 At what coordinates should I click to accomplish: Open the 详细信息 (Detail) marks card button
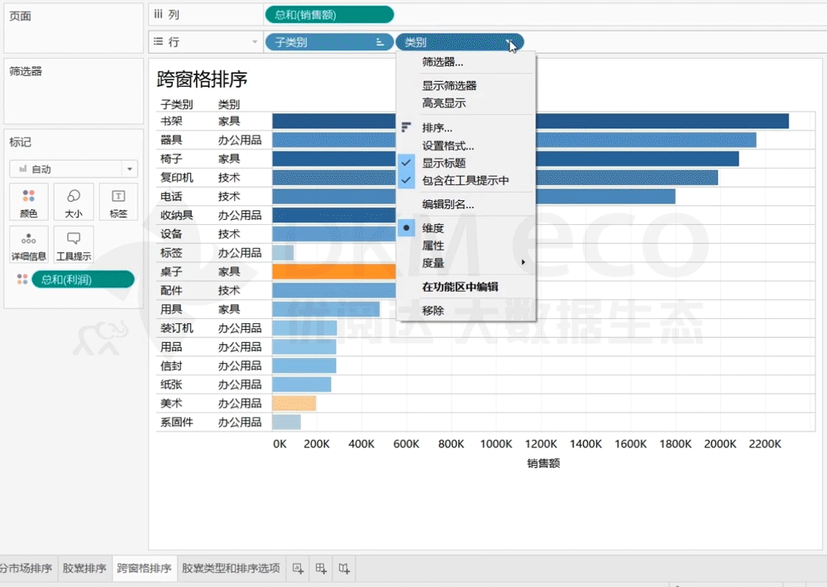[28, 246]
